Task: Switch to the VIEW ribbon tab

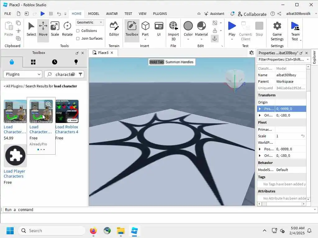Action: pos(142,14)
